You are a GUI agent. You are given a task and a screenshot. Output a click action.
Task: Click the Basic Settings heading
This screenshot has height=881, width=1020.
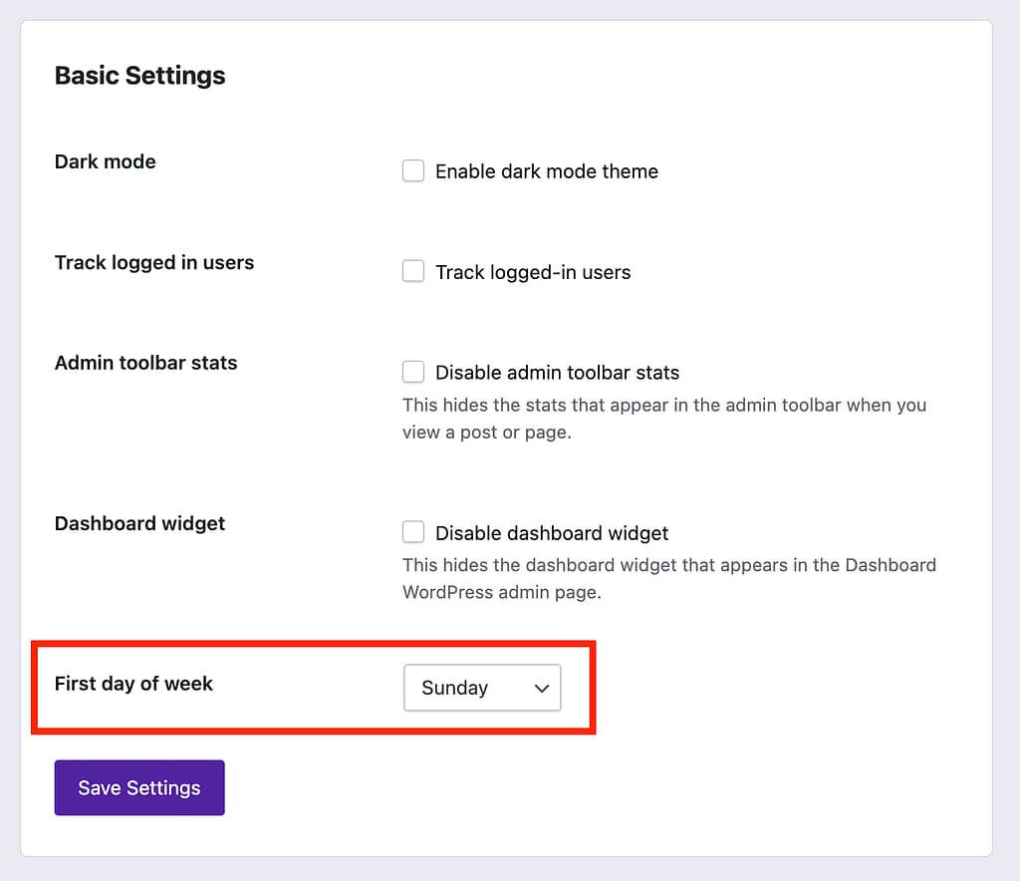139,76
